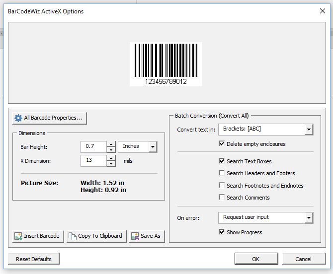
Task: Open the Convert text in dropdown
Action: coord(309,129)
